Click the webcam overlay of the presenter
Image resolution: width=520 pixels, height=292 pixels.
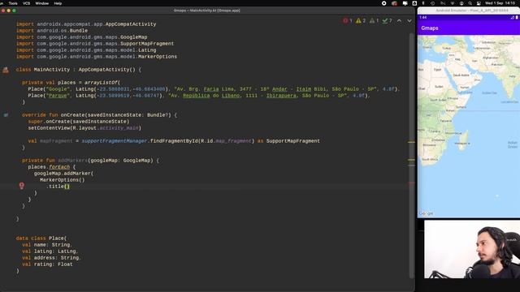tap(472, 249)
